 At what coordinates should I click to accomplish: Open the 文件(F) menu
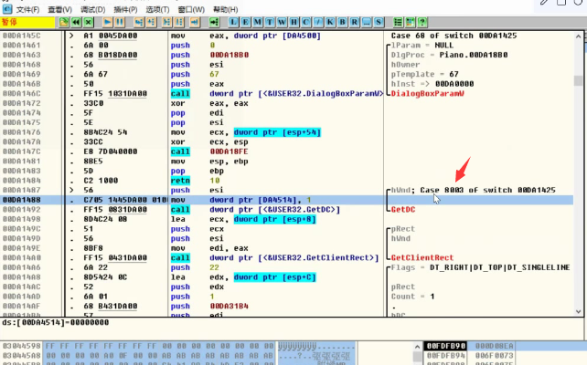point(27,9)
